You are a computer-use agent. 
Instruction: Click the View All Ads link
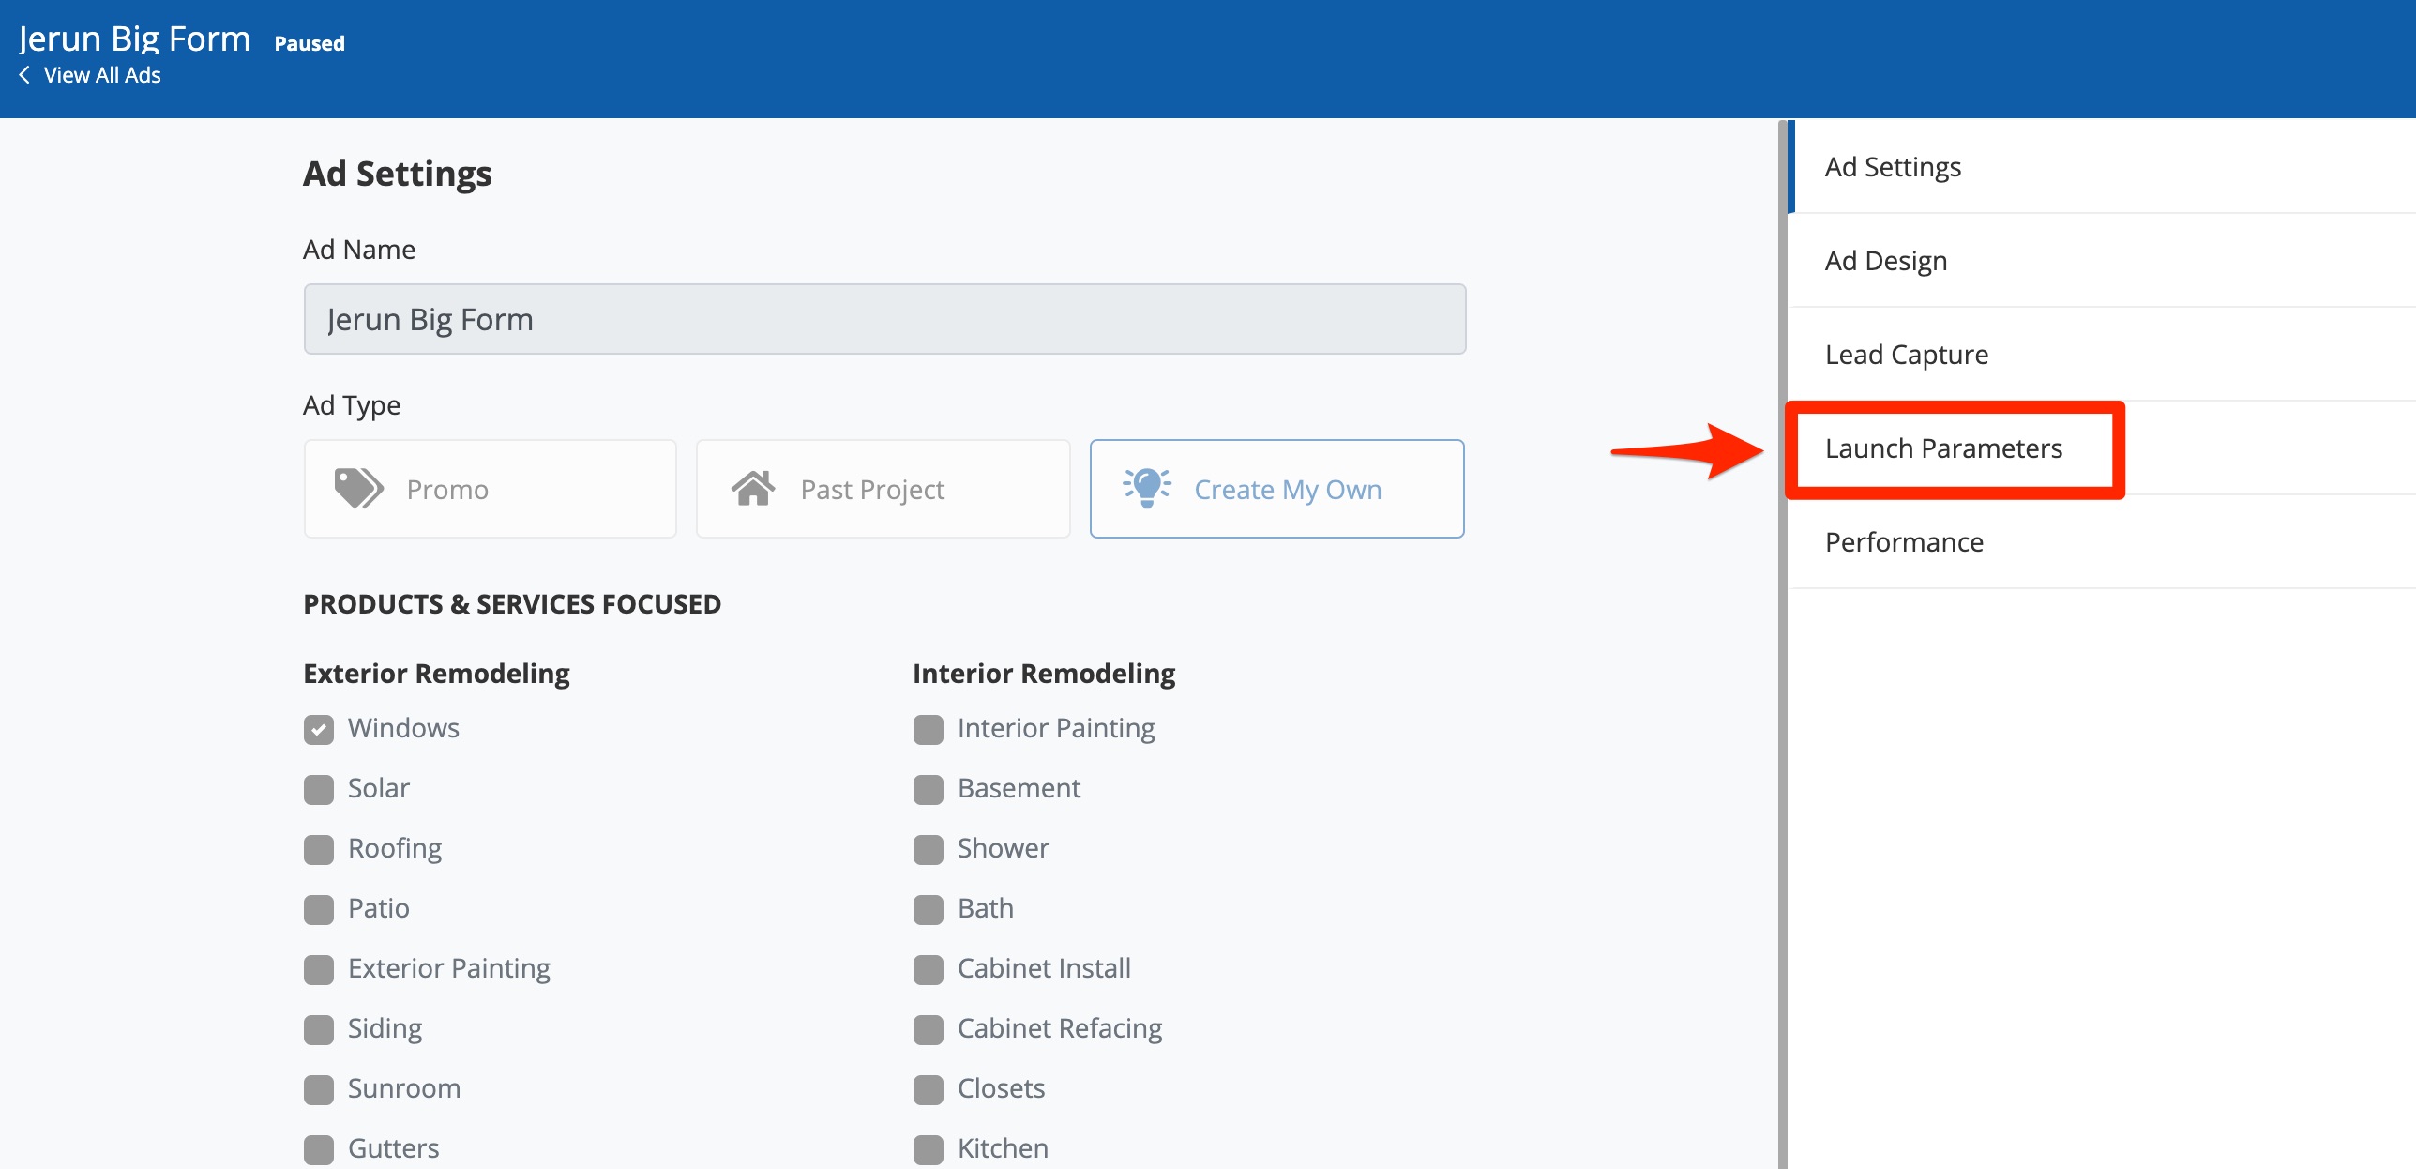pos(102,75)
